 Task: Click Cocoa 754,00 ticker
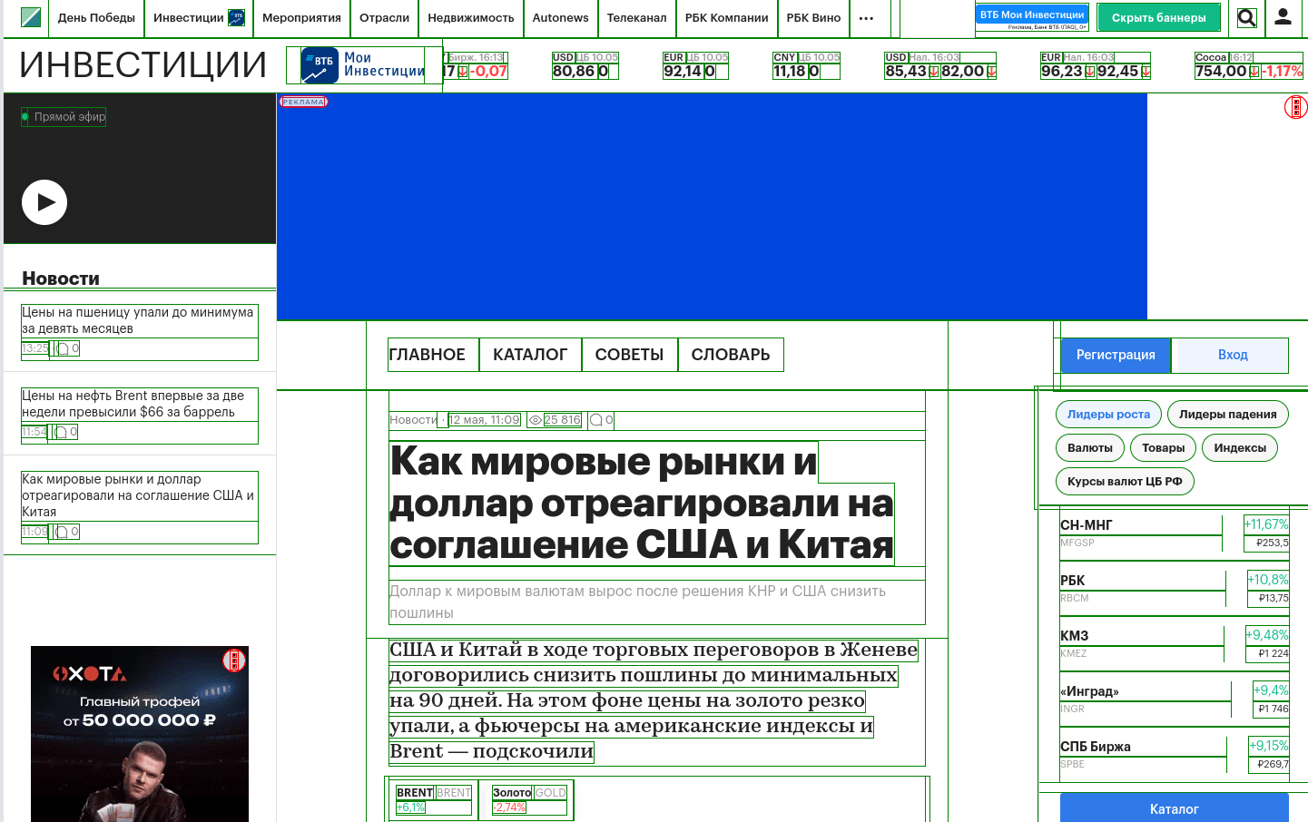coord(1249,65)
